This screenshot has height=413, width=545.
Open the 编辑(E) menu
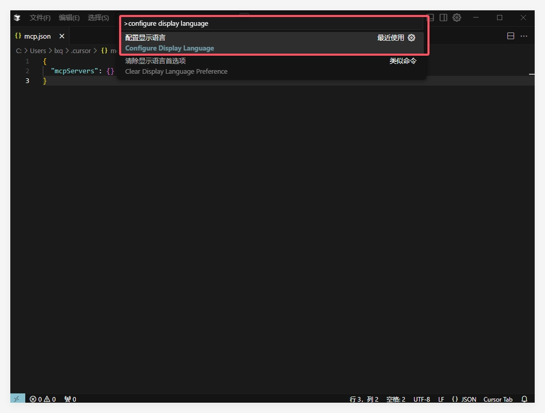click(x=69, y=18)
